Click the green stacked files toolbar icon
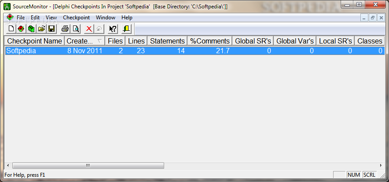The width and height of the screenshot is (389, 182). tap(31, 29)
